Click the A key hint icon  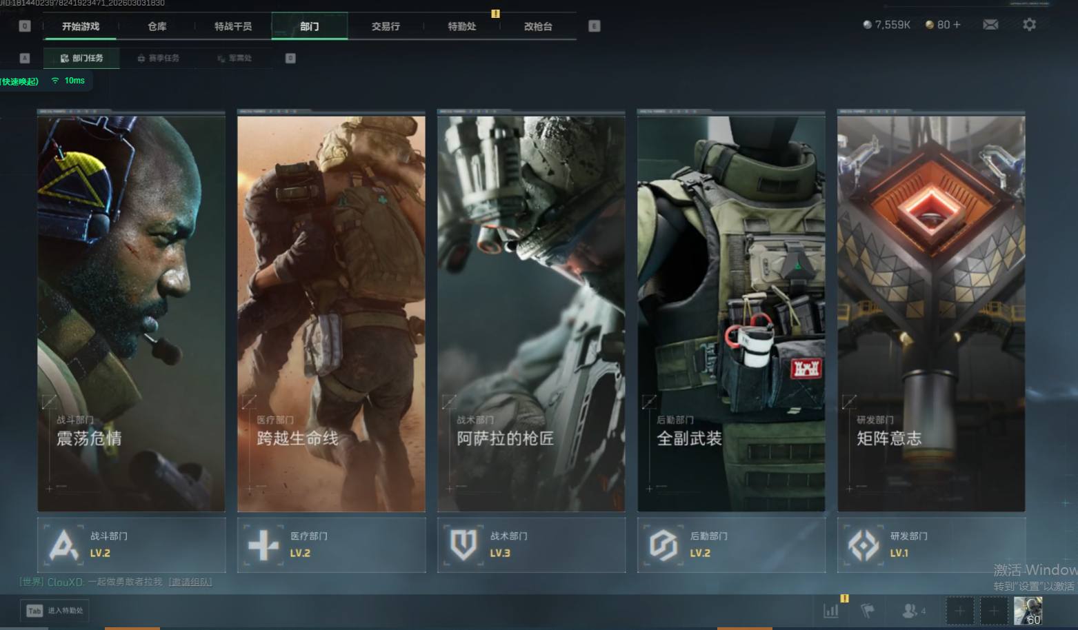(x=25, y=58)
